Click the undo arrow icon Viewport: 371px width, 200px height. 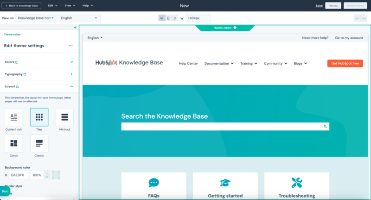coord(357,18)
